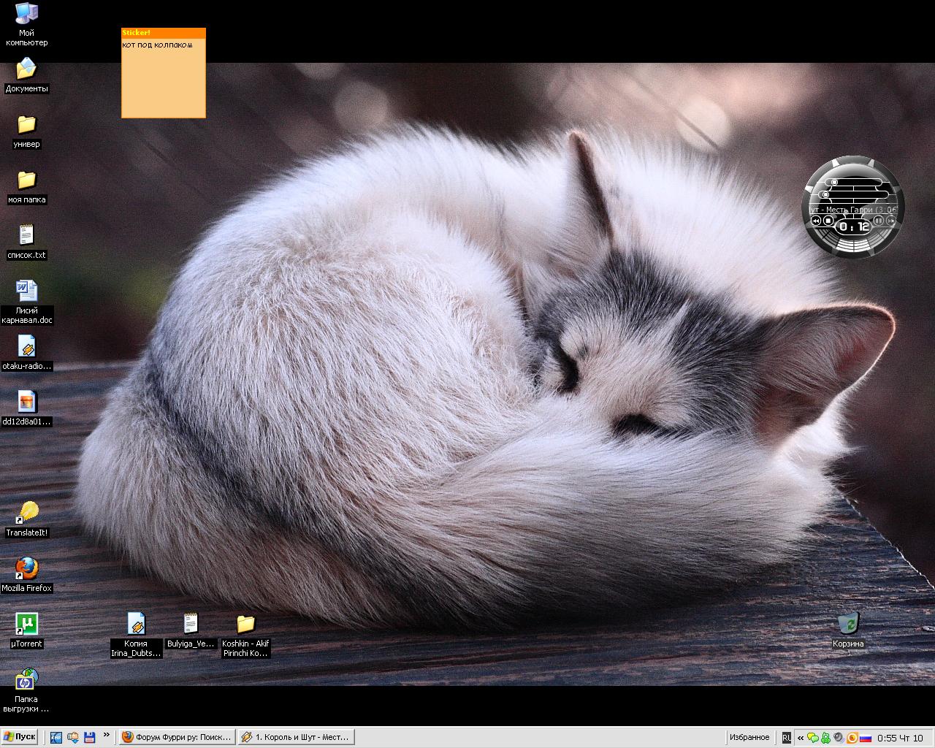Open the Mozilla Firefox desktop shortcut
This screenshot has width=935, height=748.
(27, 568)
